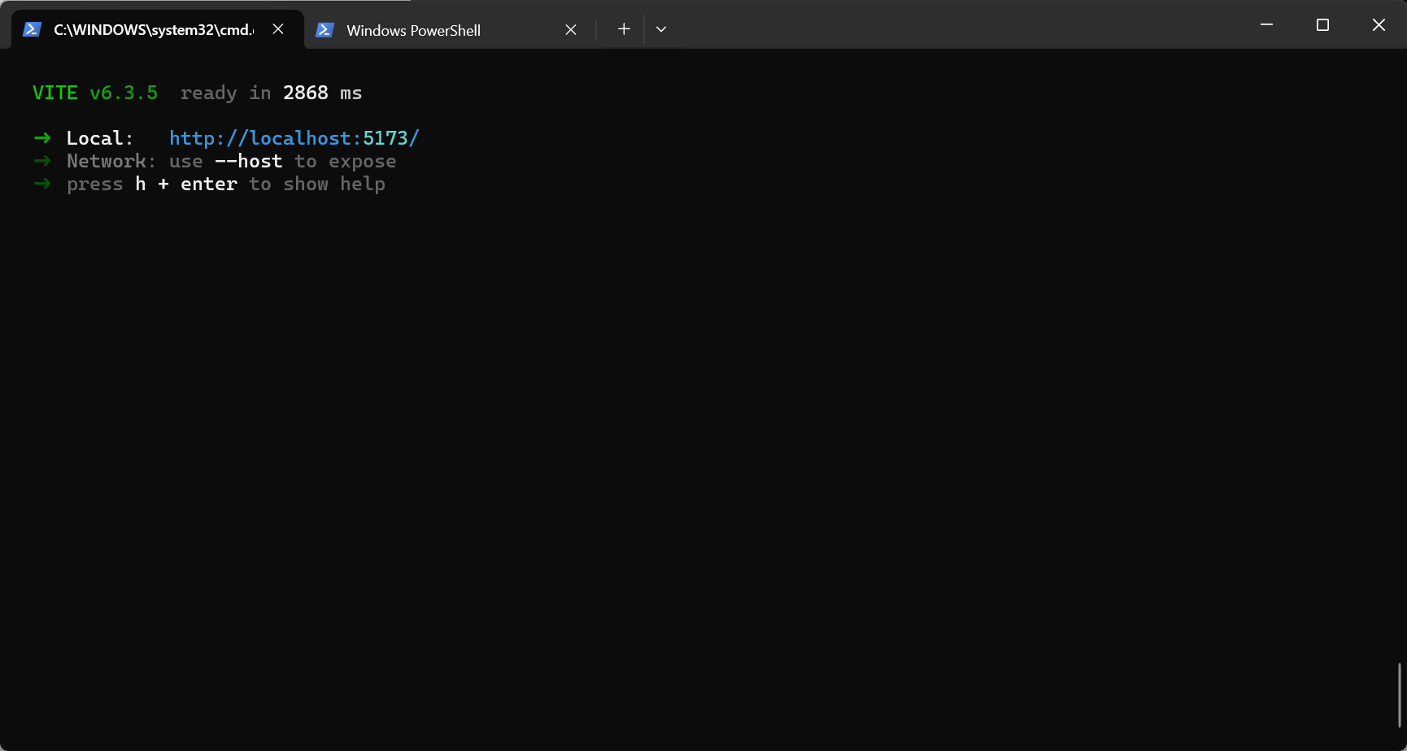The height and width of the screenshot is (751, 1407).
Task: Click the PowerShell icon on the cmd tab
Action: pyautogui.click(x=32, y=30)
